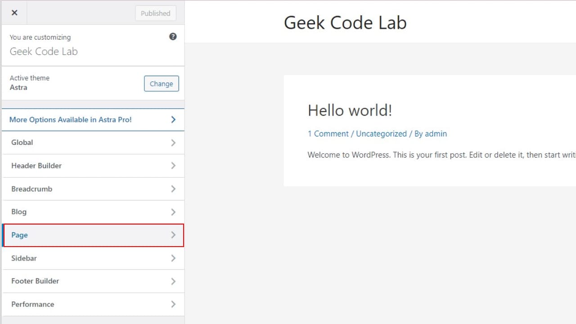Screen dimensions: 576x324
Task: Open the Footer Builder panel
Action: tap(93, 281)
